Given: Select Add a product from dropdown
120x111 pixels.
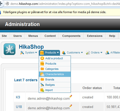Looking at the screenshot, I should click(x=55, y=58).
